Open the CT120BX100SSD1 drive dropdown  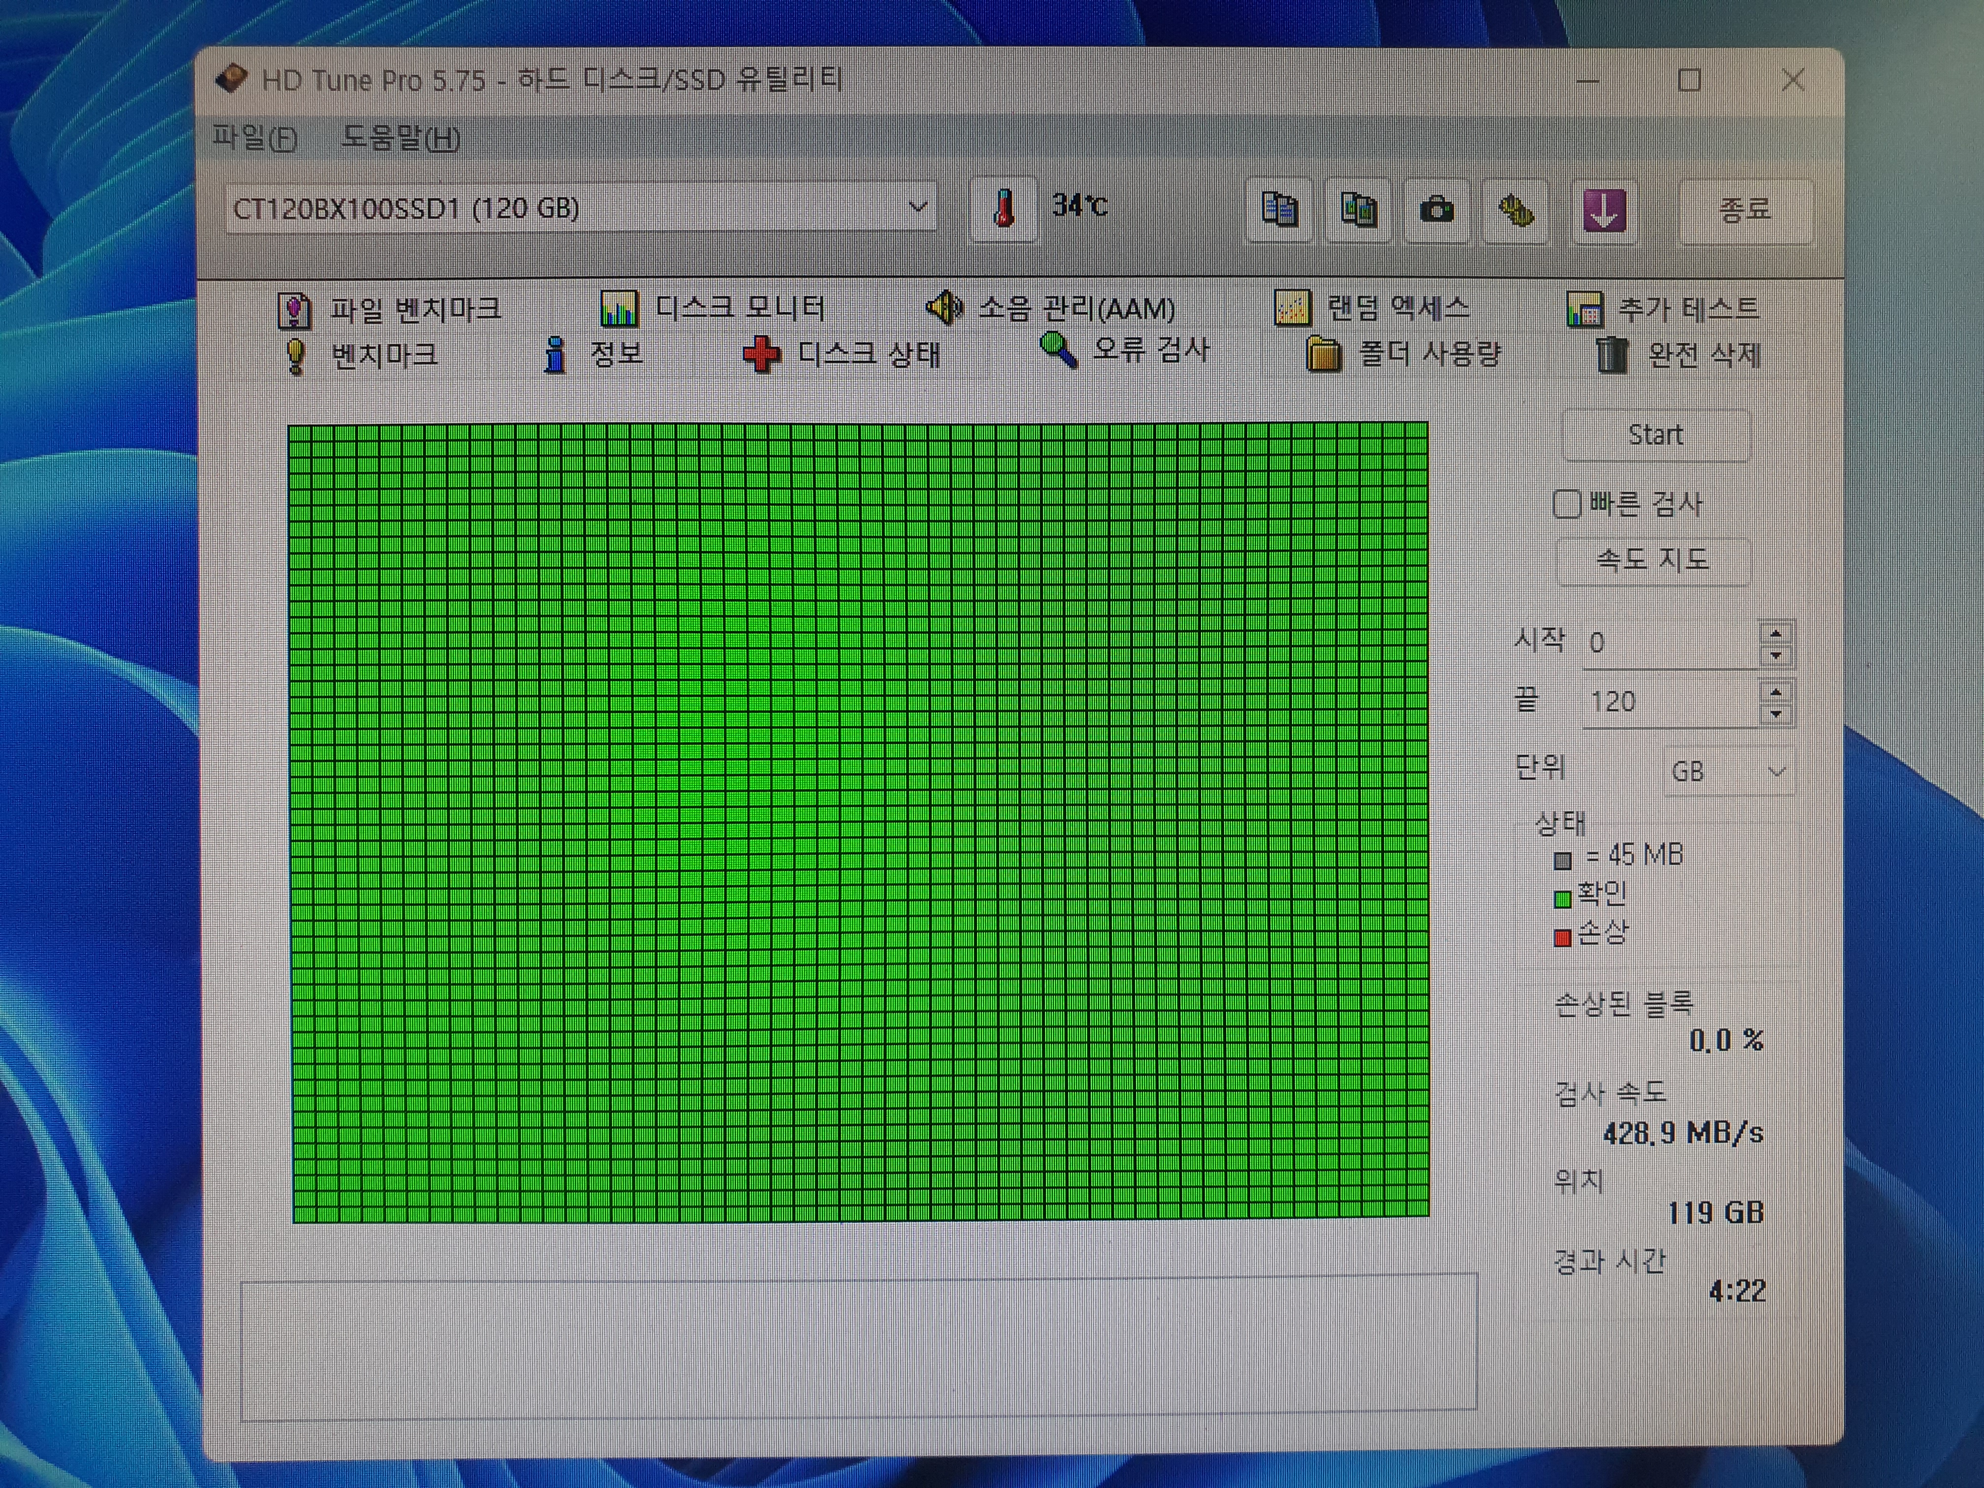(917, 207)
